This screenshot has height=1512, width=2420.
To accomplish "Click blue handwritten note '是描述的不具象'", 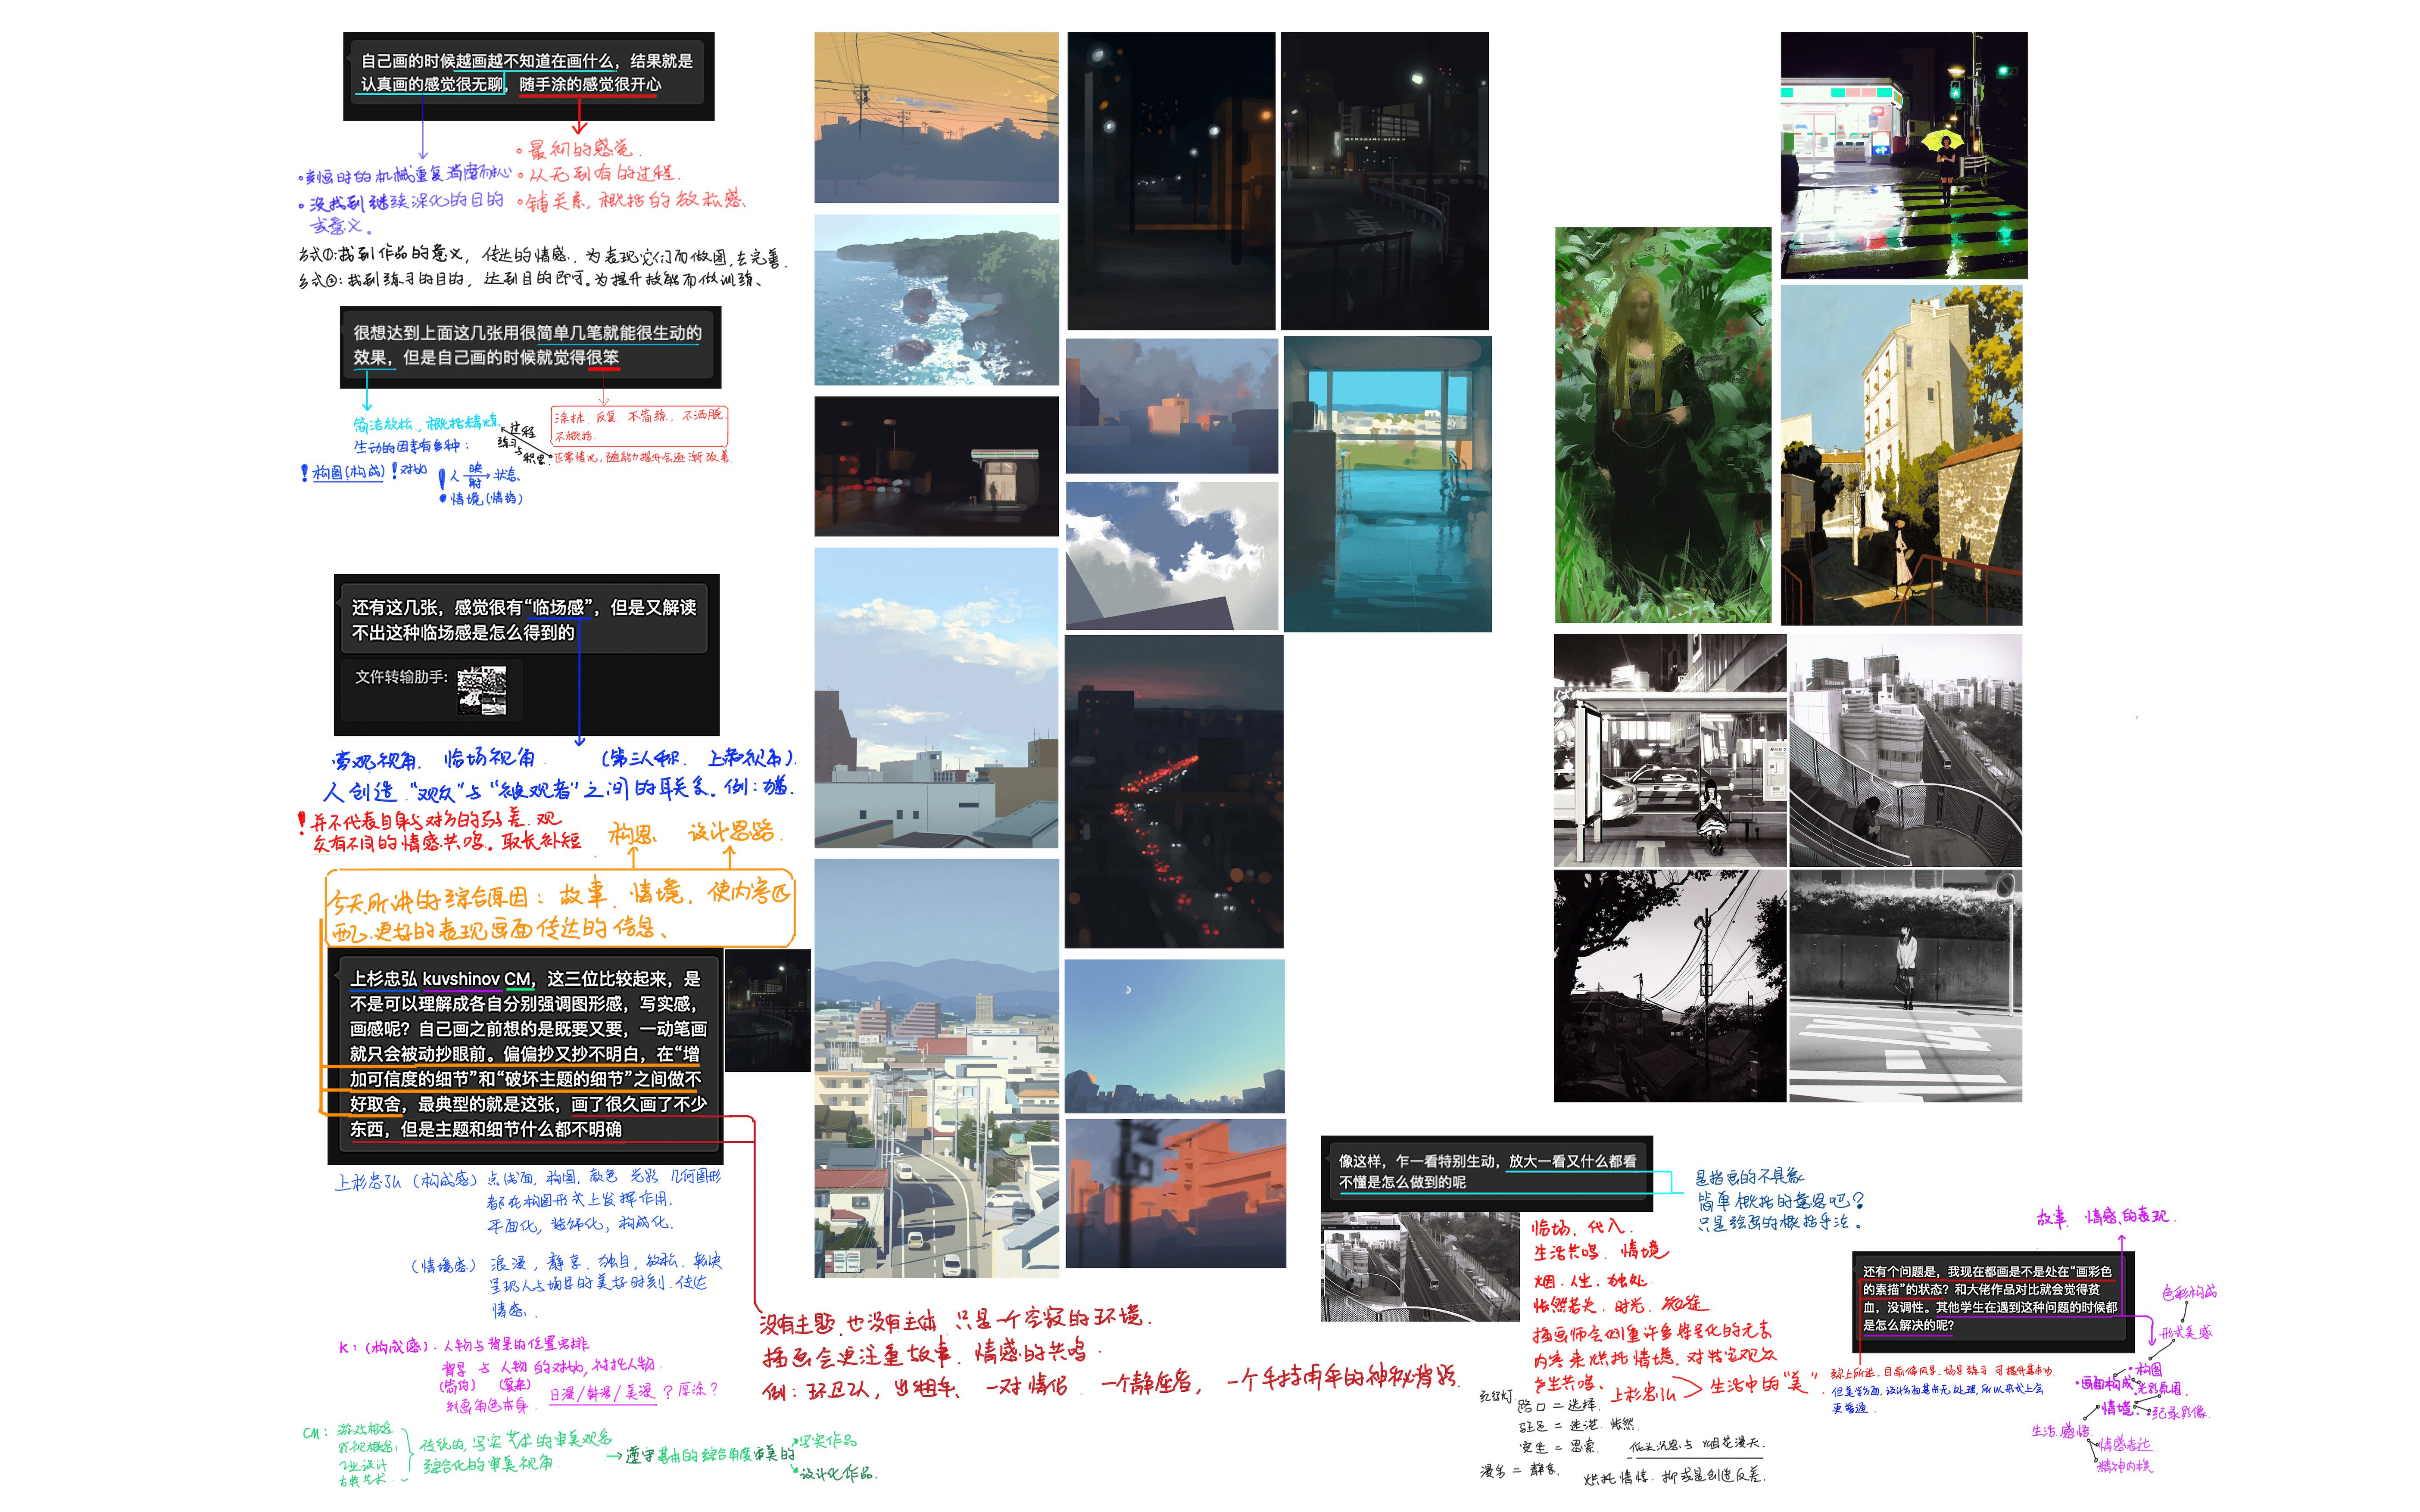I will click(x=1749, y=1177).
